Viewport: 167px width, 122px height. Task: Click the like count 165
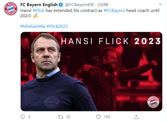pos(107,117)
